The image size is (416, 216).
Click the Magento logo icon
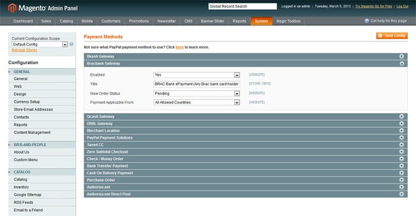(12, 8)
